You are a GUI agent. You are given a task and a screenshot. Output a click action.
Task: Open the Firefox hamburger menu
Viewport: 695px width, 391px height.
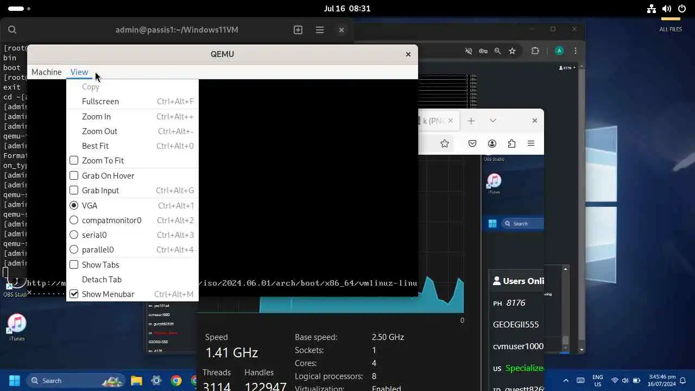coord(531,143)
